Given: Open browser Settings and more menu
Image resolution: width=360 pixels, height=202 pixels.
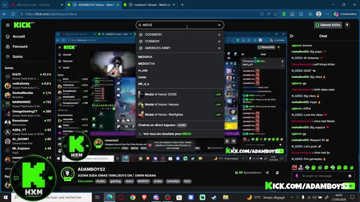Looking at the screenshot, I should [x=327, y=14].
